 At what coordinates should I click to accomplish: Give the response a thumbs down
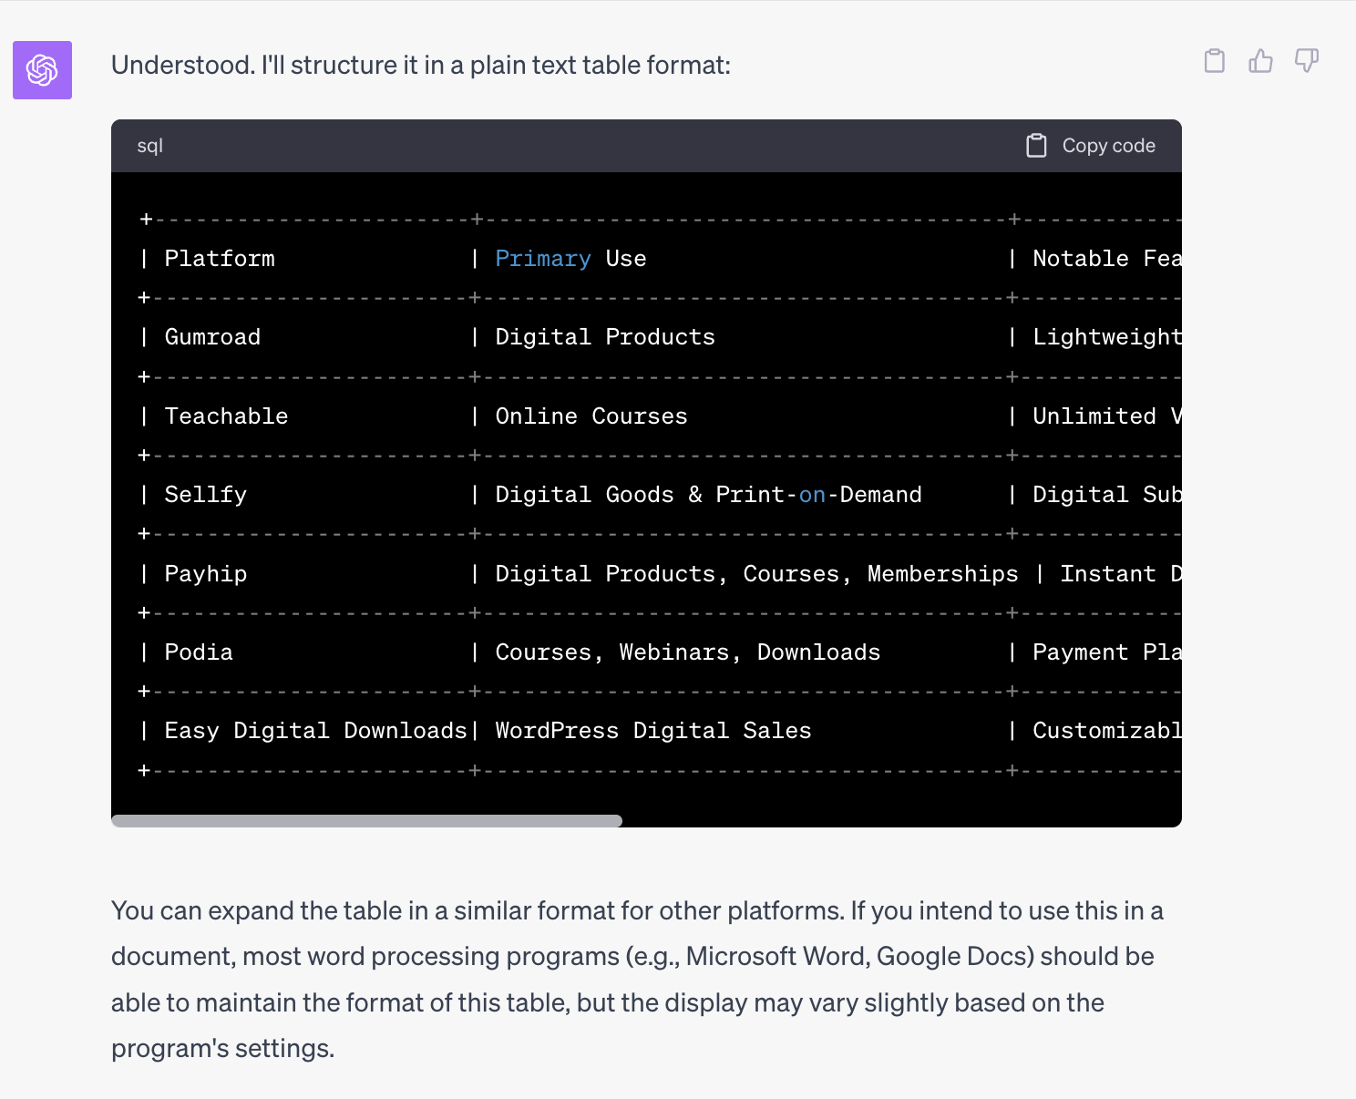click(x=1307, y=61)
